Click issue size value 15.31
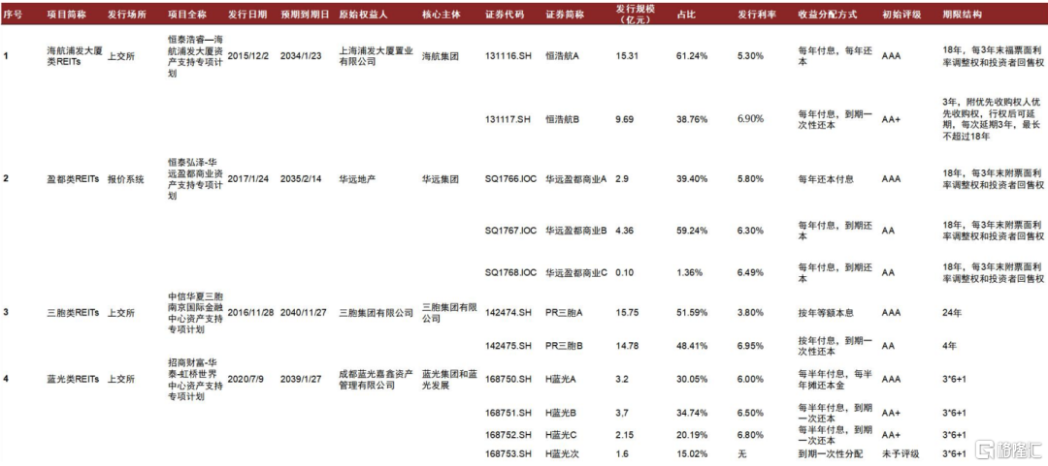This screenshot has width=1048, height=466. [x=627, y=56]
